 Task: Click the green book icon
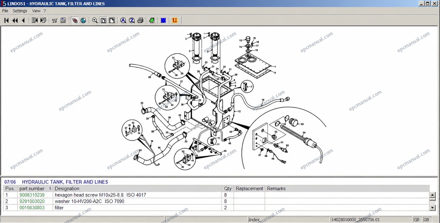[152, 20]
